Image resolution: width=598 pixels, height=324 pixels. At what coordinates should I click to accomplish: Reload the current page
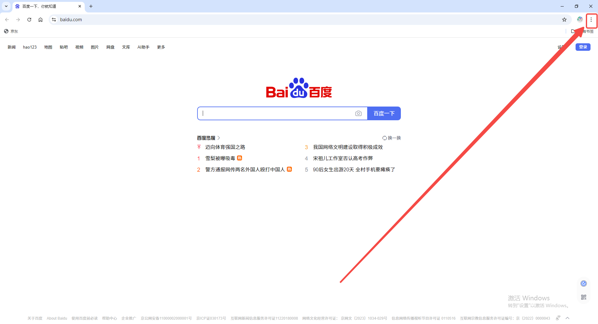click(29, 20)
